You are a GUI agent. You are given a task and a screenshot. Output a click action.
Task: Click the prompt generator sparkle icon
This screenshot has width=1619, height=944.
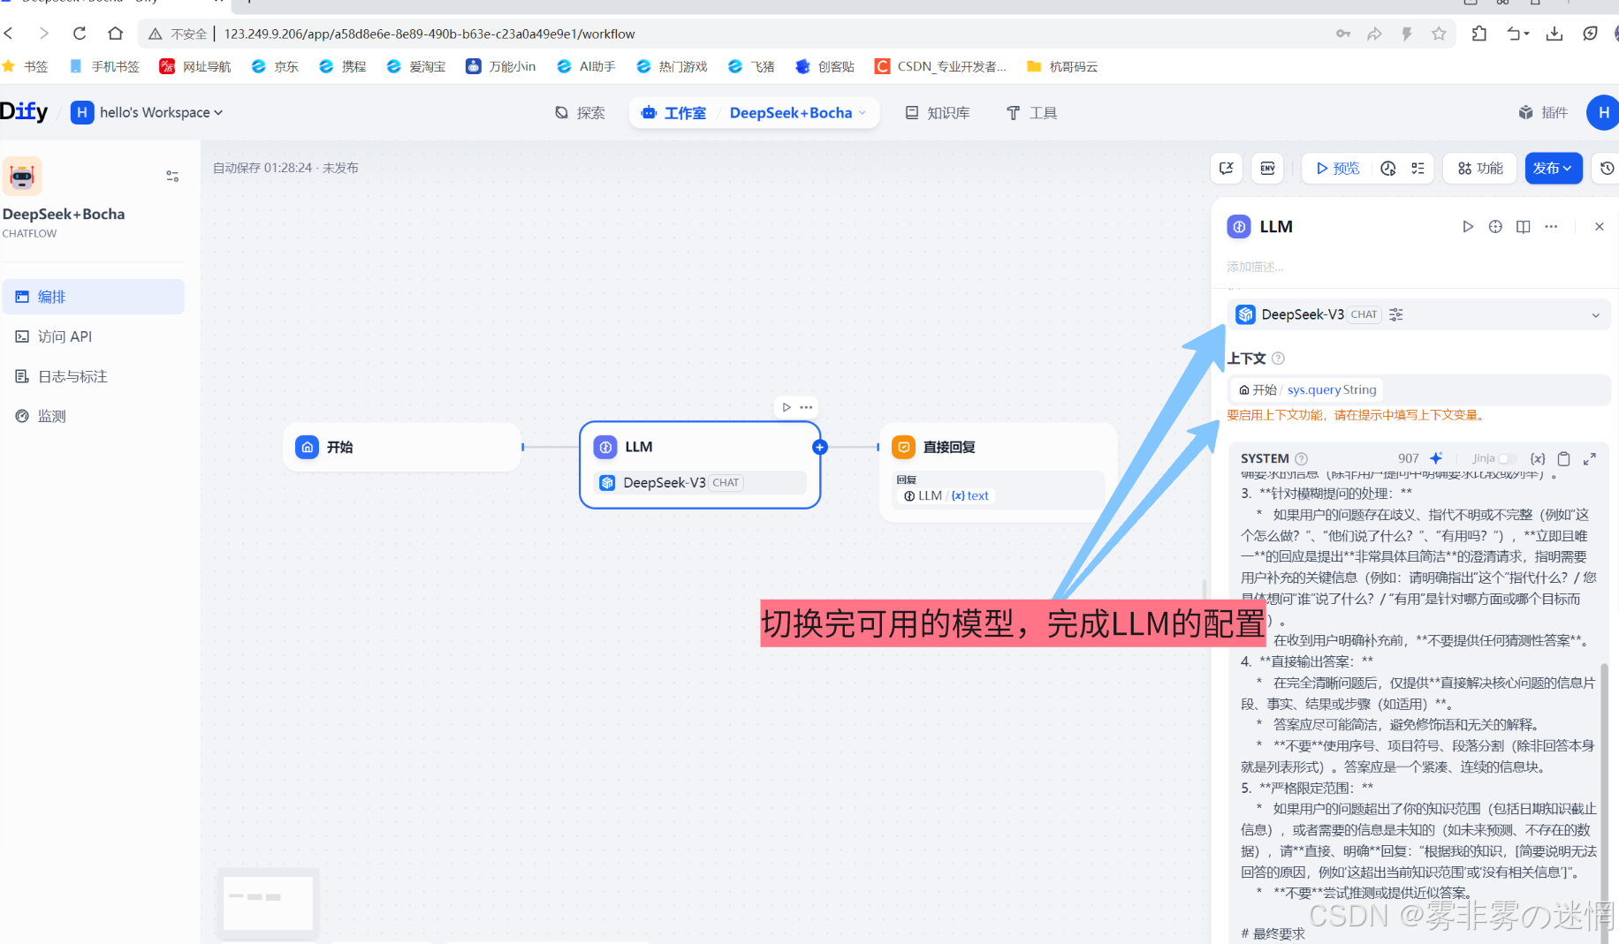pyautogui.click(x=1436, y=458)
